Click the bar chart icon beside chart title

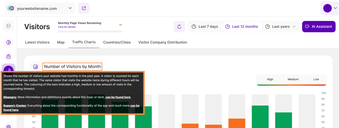(36, 67)
